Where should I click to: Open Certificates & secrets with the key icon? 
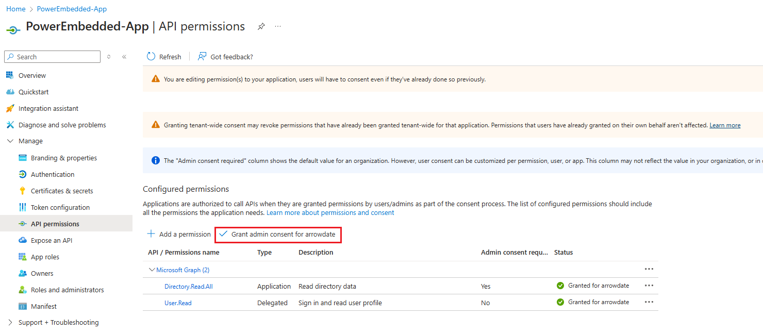click(22, 191)
